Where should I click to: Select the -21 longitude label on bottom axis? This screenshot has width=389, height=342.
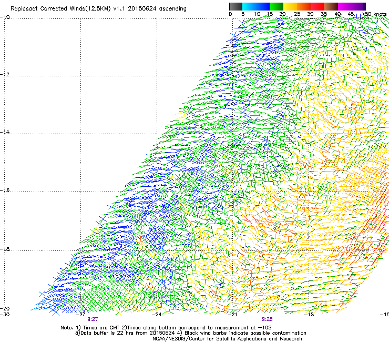(232, 315)
